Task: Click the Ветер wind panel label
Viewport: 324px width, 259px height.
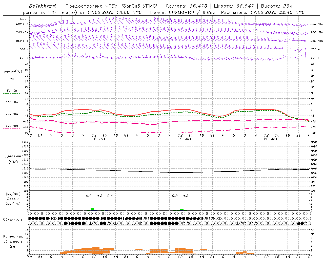Action: [24, 19]
